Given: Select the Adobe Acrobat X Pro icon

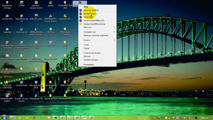Looking at the screenshot, I should [x=7, y=58].
